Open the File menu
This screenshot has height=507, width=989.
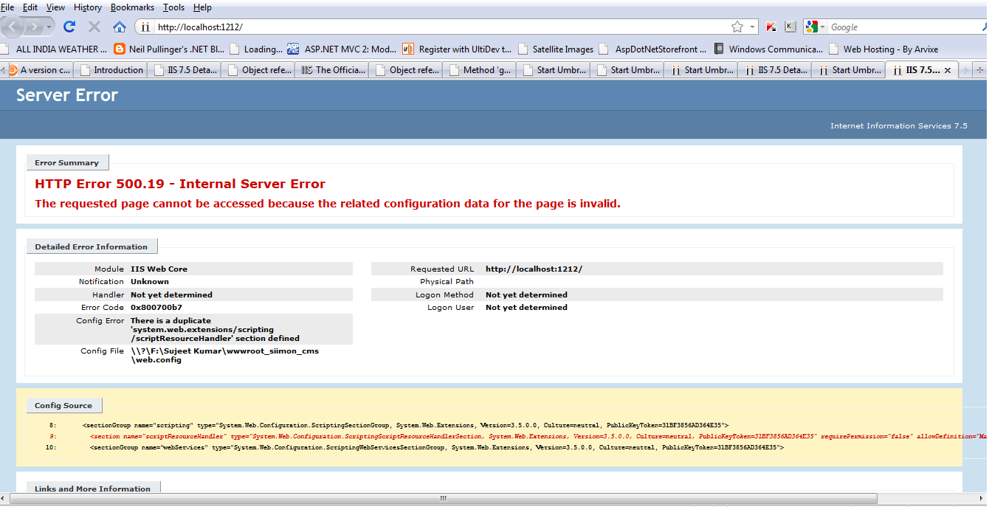click(7, 7)
